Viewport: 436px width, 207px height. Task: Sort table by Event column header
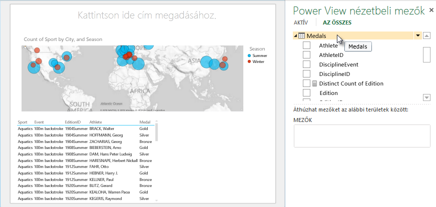point(39,122)
